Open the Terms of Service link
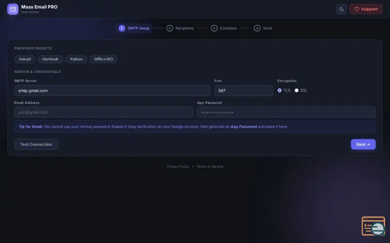The width and height of the screenshot is (390, 243). 210,167
